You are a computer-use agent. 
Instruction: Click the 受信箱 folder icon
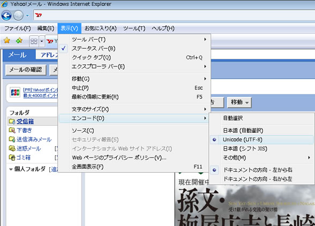point(12,122)
